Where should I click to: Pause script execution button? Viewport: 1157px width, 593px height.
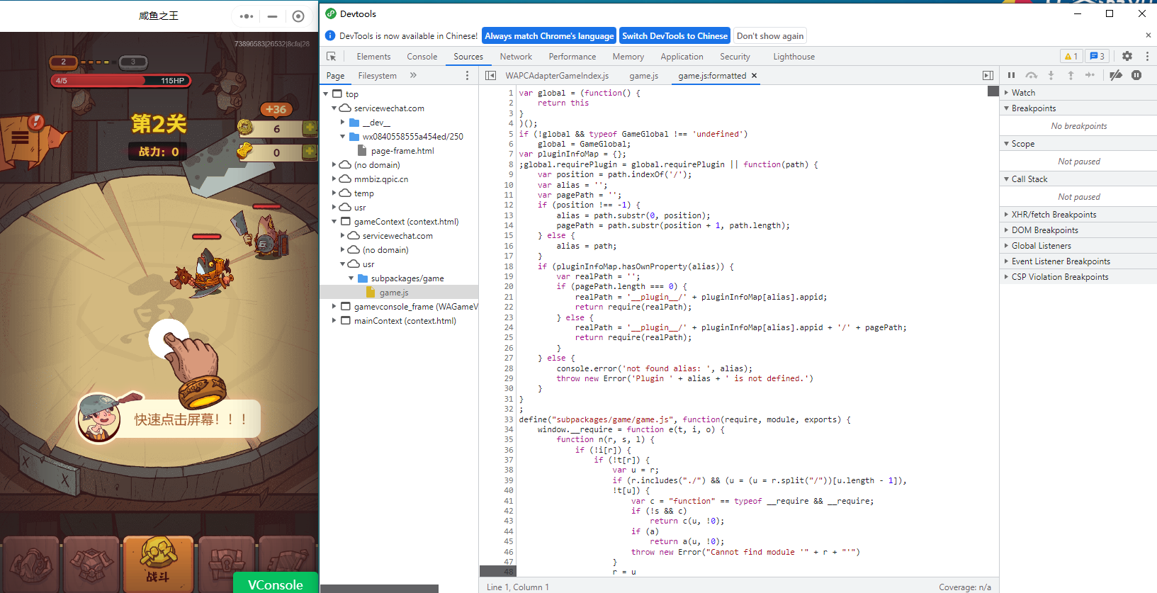click(1011, 75)
